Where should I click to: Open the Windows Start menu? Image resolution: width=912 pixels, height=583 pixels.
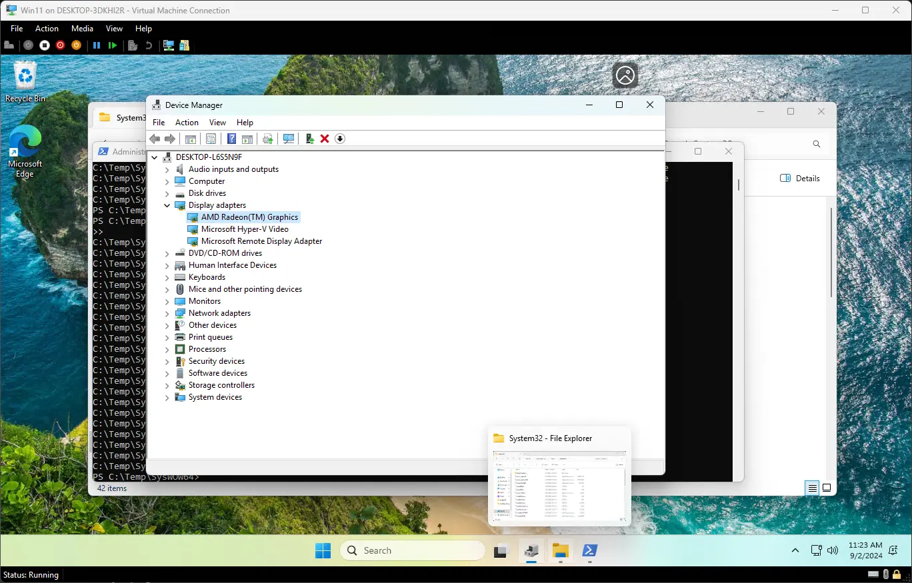(323, 550)
